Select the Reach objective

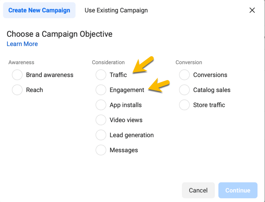[17, 90]
